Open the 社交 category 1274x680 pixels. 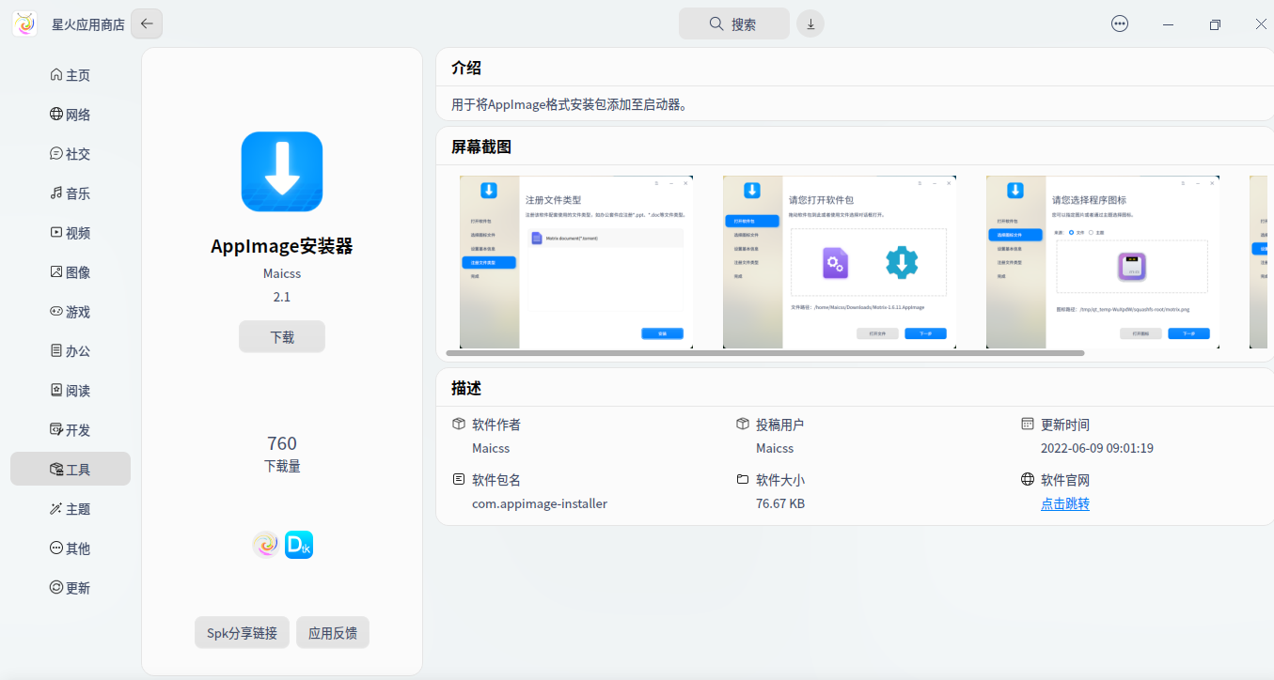pos(71,154)
